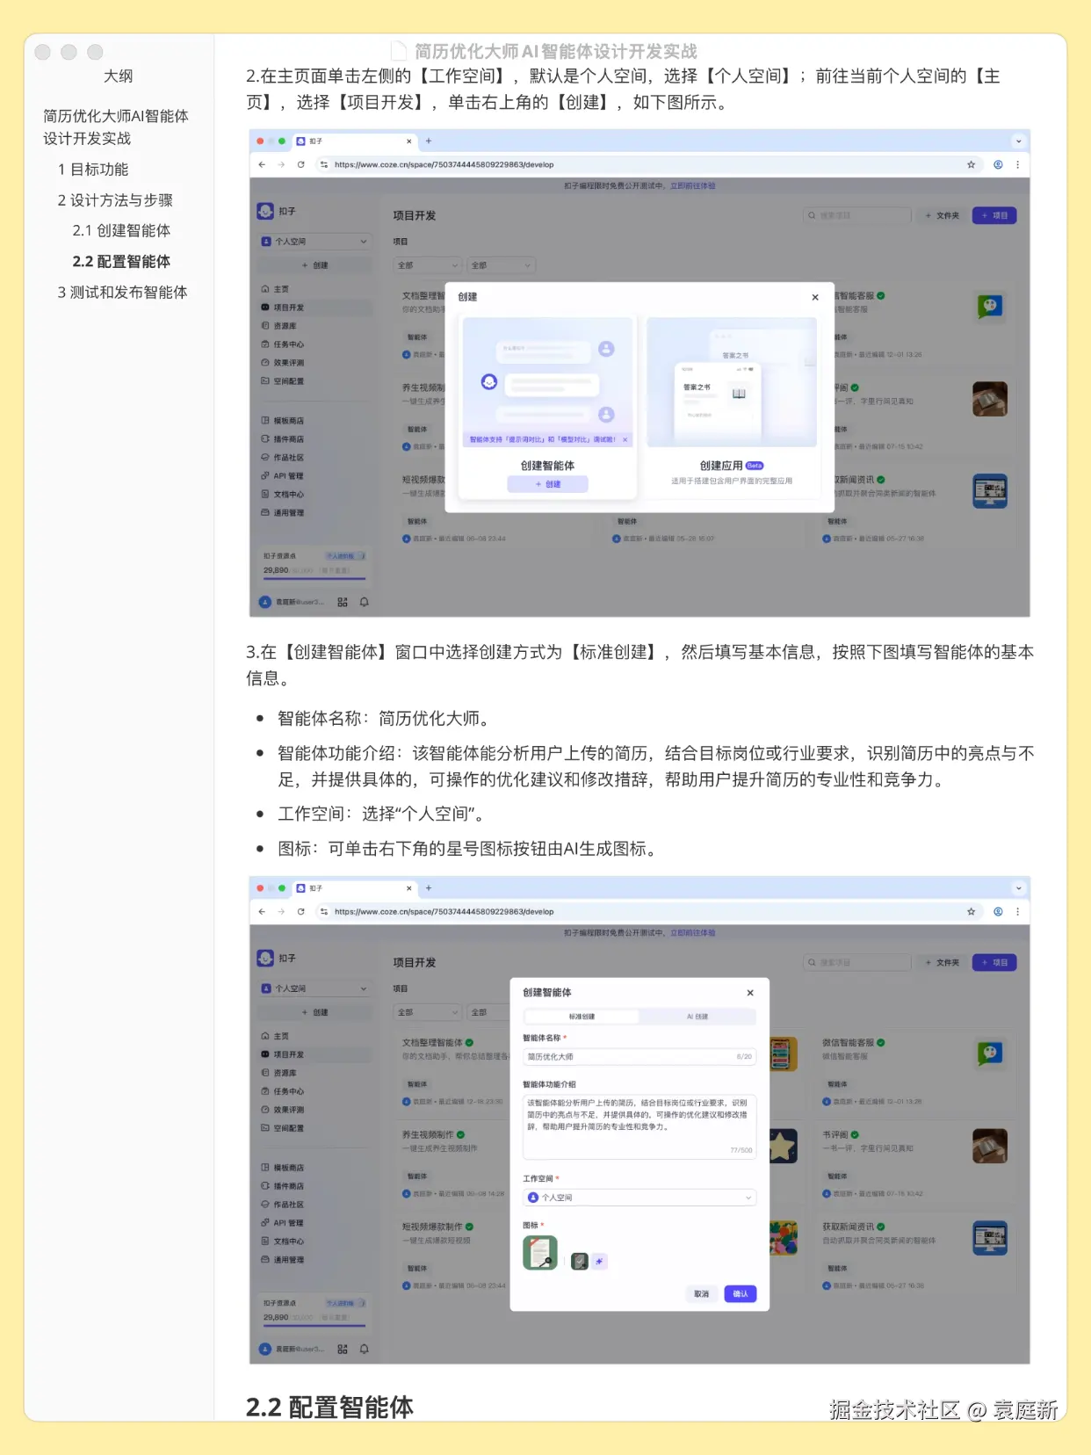Click 主页 home icon in 创建 dialog screenshot
Image resolution: width=1091 pixels, height=1455 pixels.
265,289
